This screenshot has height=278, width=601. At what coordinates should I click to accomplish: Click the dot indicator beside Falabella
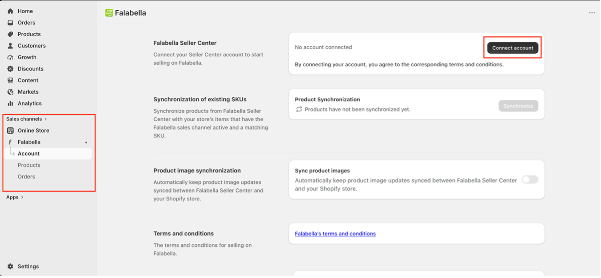click(86, 143)
